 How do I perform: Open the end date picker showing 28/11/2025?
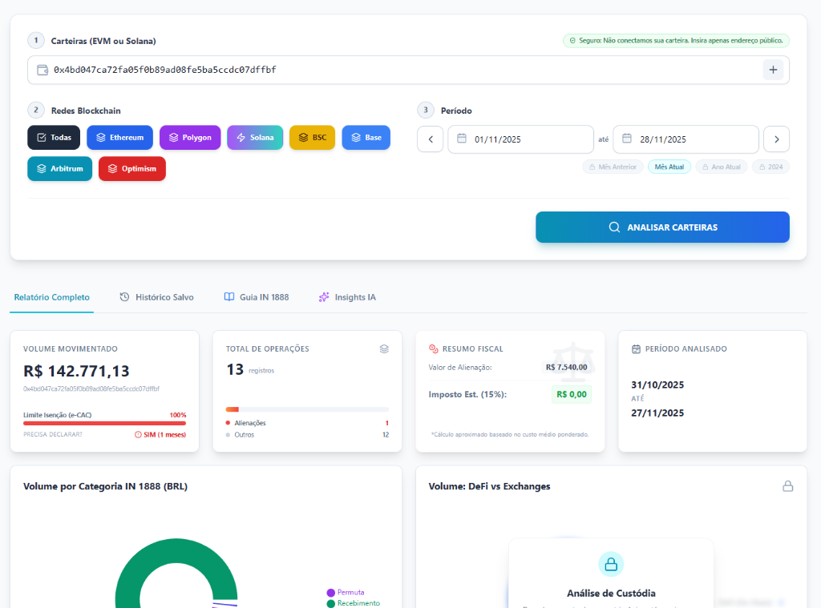(686, 139)
